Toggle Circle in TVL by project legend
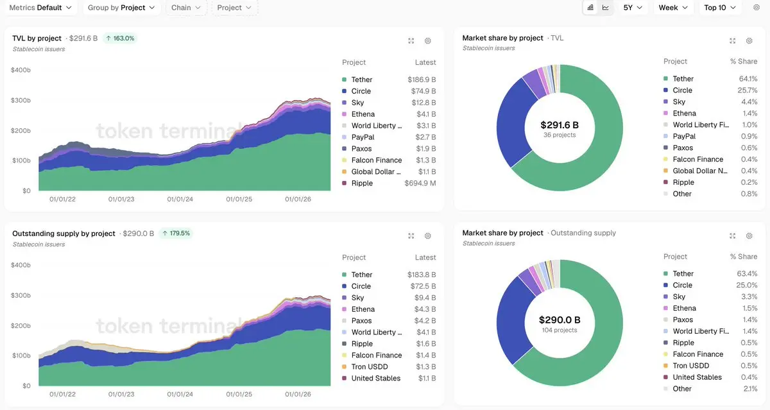The width and height of the screenshot is (770, 410). 389,91
